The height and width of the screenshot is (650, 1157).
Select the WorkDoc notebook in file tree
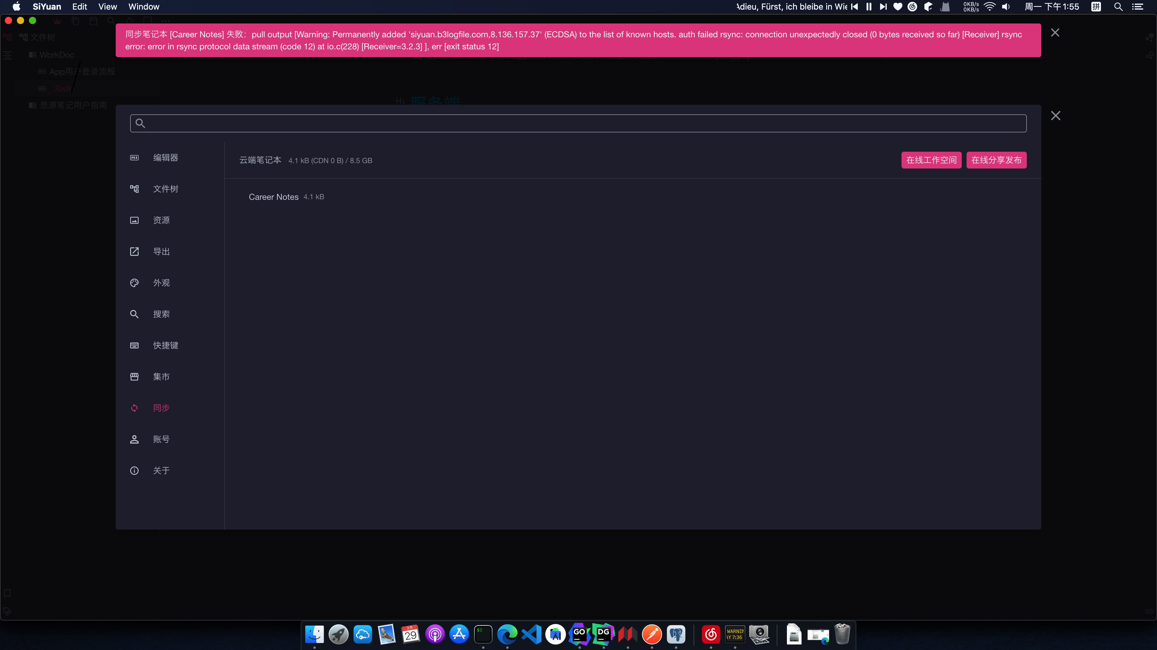(x=57, y=55)
